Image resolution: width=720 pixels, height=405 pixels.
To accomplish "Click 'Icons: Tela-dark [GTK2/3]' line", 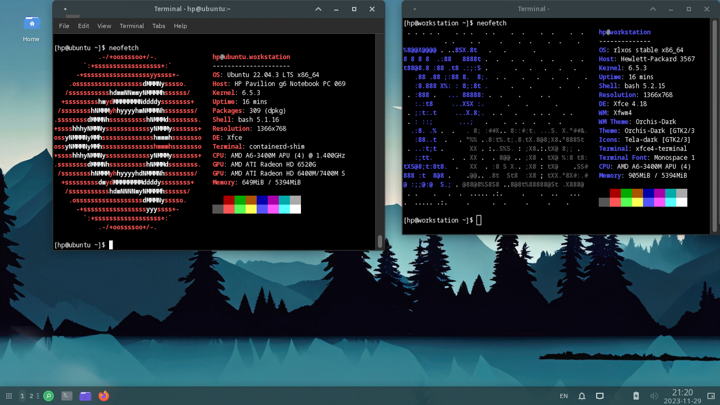I will point(645,140).
